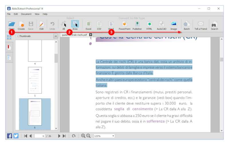This screenshot has width=229, height=145.
Task: Convert to AutoCAD format
Action: pyautogui.click(x=161, y=25)
